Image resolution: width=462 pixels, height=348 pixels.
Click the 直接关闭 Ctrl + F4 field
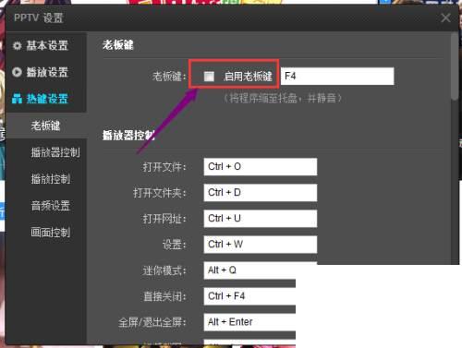[x=249, y=296]
